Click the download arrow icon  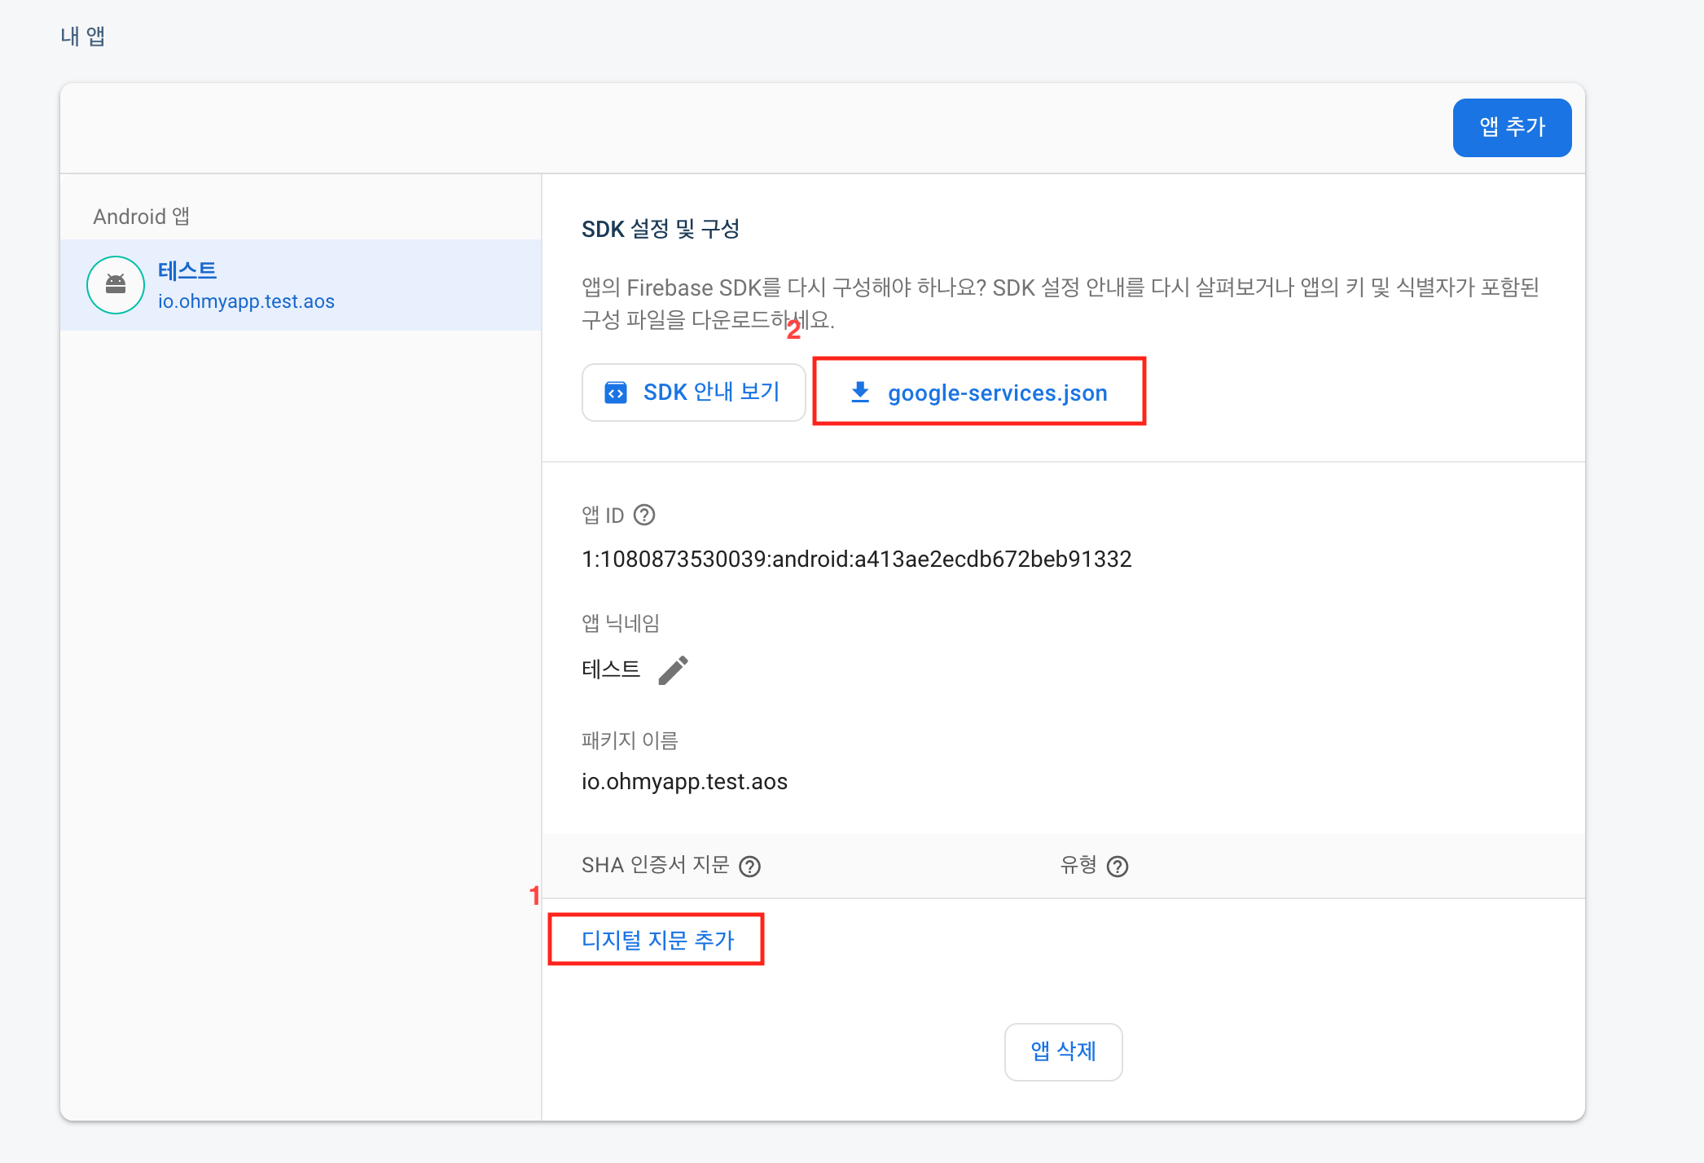860,393
